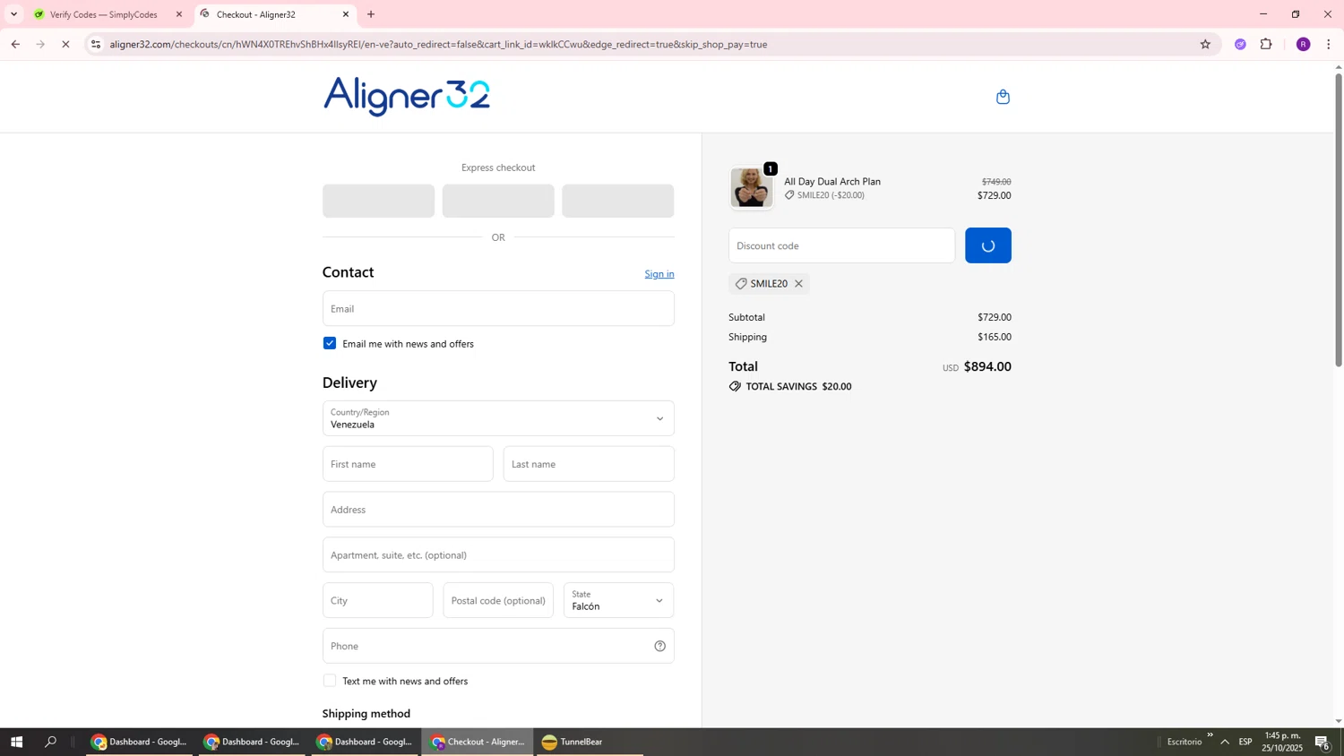Open the tab search dropdown arrow
Image resolution: width=1344 pixels, height=756 pixels.
[13, 14]
